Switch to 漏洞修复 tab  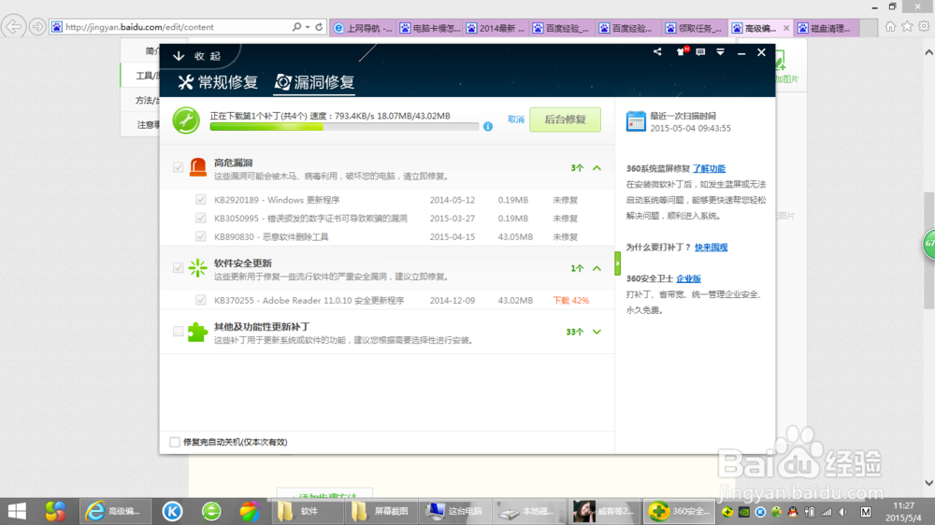click(315, 82)
